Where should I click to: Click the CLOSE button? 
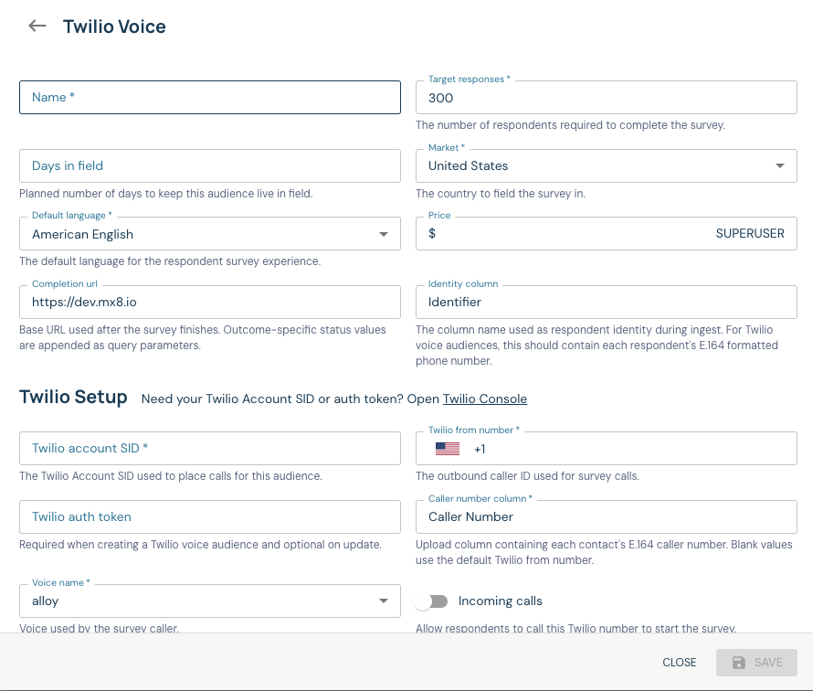(680, 663)
